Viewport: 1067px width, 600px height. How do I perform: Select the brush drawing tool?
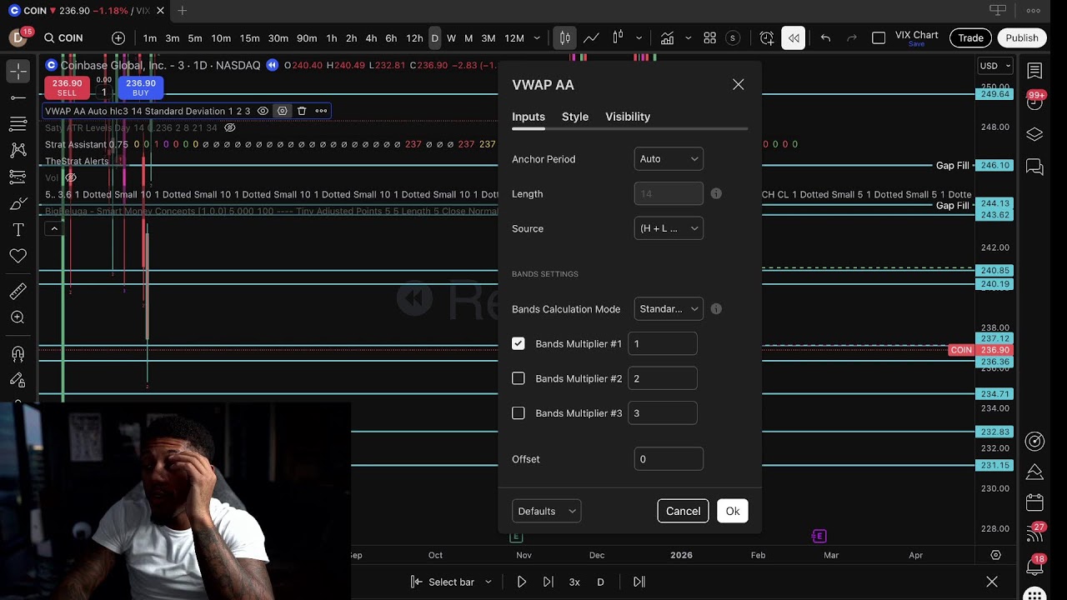pos(18,203)
